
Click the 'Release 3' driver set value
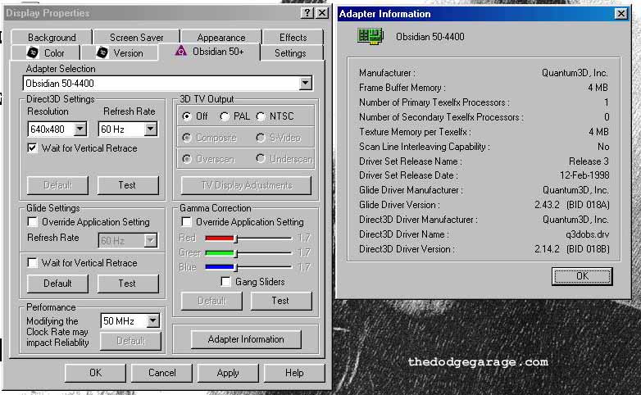pyautogui.click(x=589, y=161)
